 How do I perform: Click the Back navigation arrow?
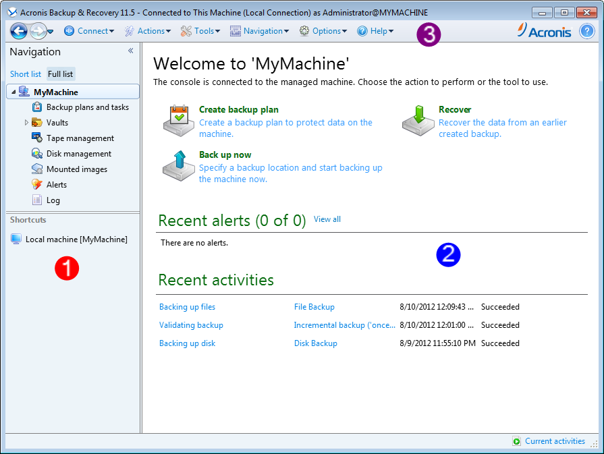coord(18,30)
